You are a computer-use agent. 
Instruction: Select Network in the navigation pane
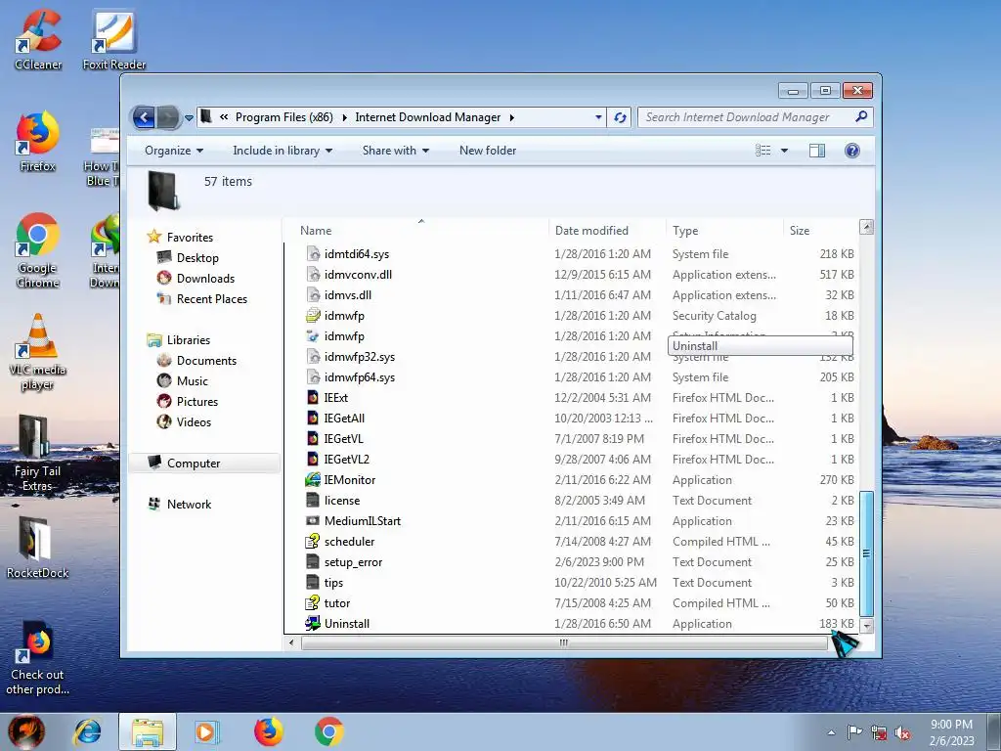189,505
